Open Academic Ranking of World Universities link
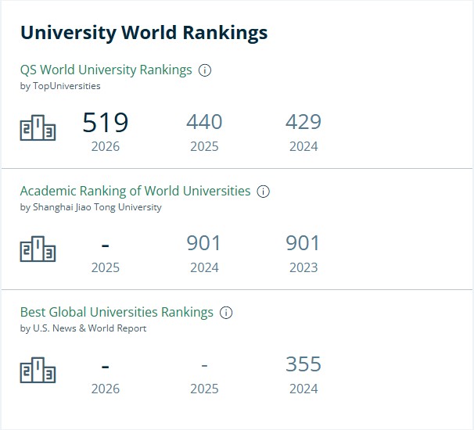 (x=135, y=191)
